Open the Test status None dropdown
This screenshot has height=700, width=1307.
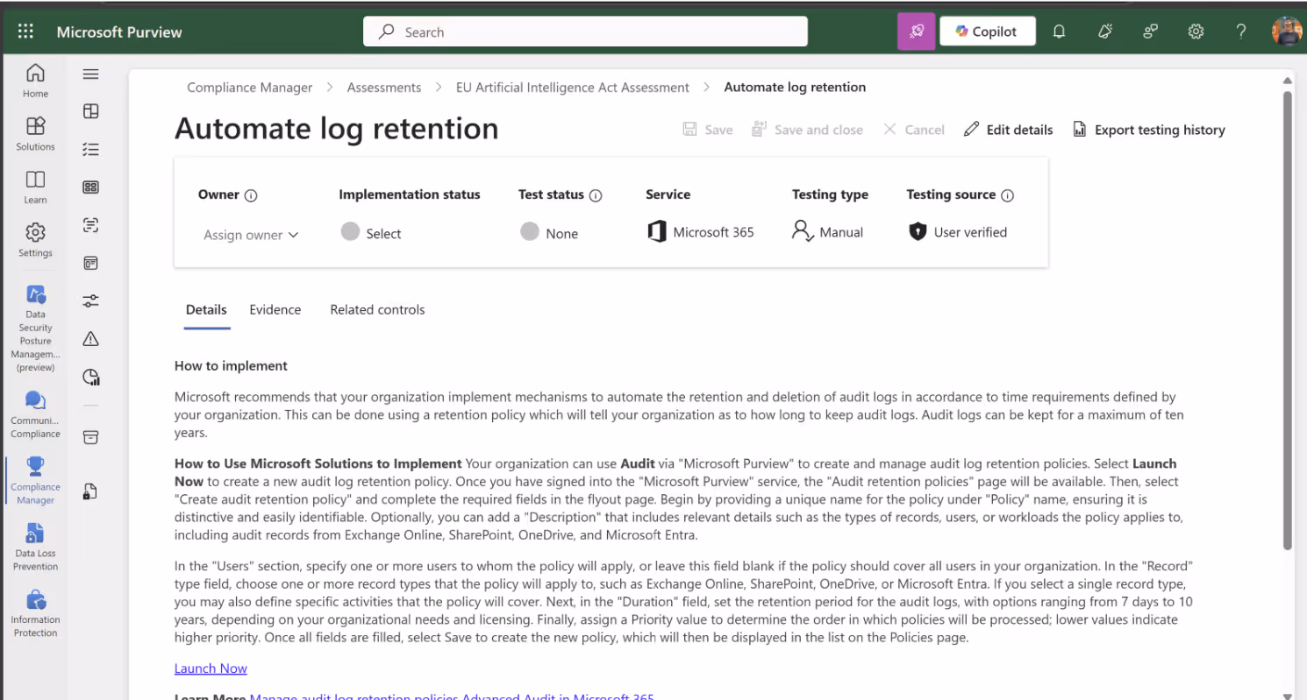[x=549, y=233]
